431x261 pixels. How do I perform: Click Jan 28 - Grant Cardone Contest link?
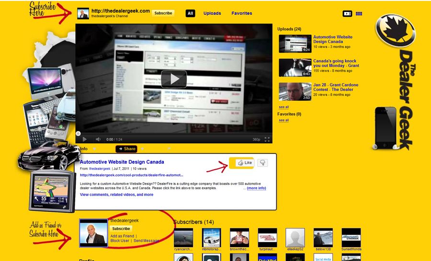click(x=336, y=87)
